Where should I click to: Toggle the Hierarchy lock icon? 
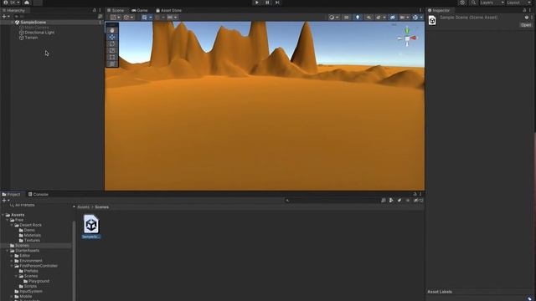[x=95, y=10]
